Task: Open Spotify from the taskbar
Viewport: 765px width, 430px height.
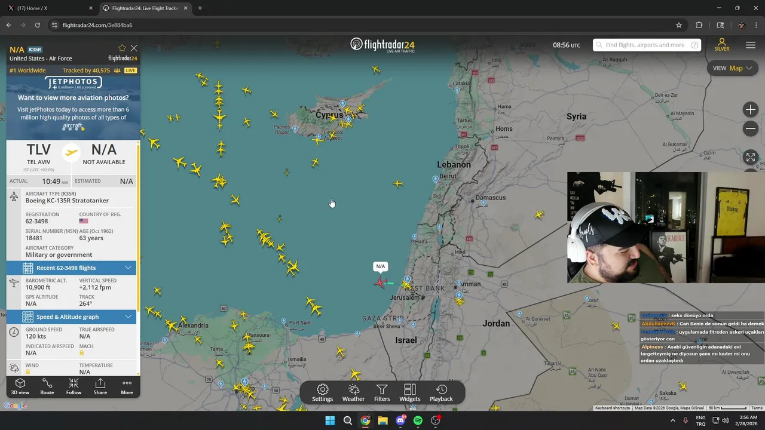Action: pos(418,420)
